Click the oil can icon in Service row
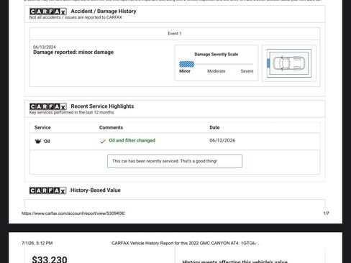The image size is (351, 263). point(38,142)
